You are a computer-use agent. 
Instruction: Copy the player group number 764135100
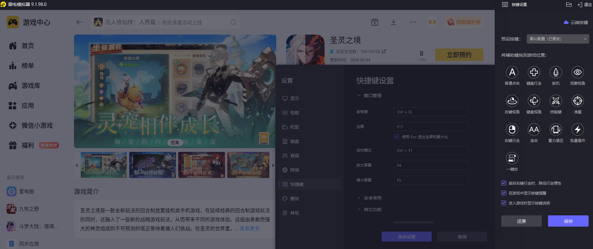click(384, 51)
